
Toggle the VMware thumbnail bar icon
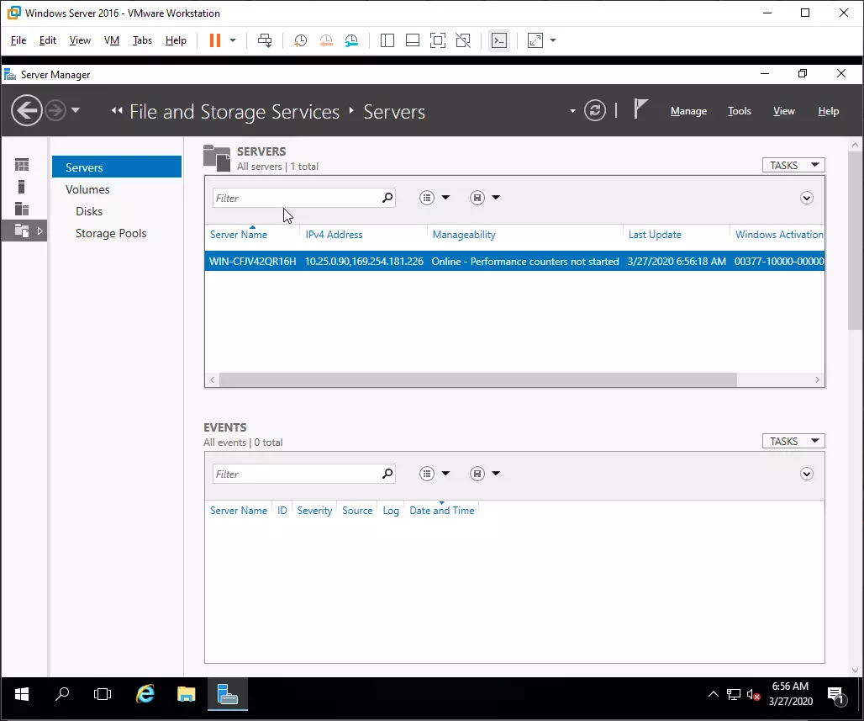413,40
